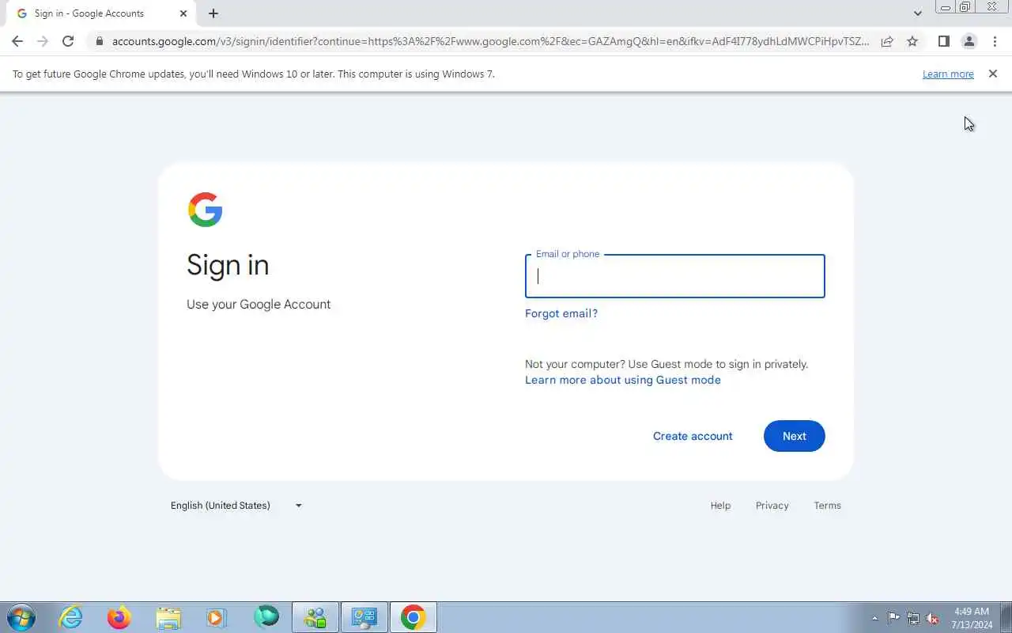
Task: Switch to the control panel window on taskbar
Action: pos(364,617)
